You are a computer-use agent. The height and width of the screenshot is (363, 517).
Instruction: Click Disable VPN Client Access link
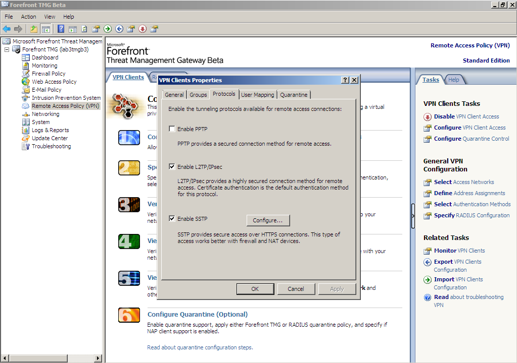(x=466, y=116)
